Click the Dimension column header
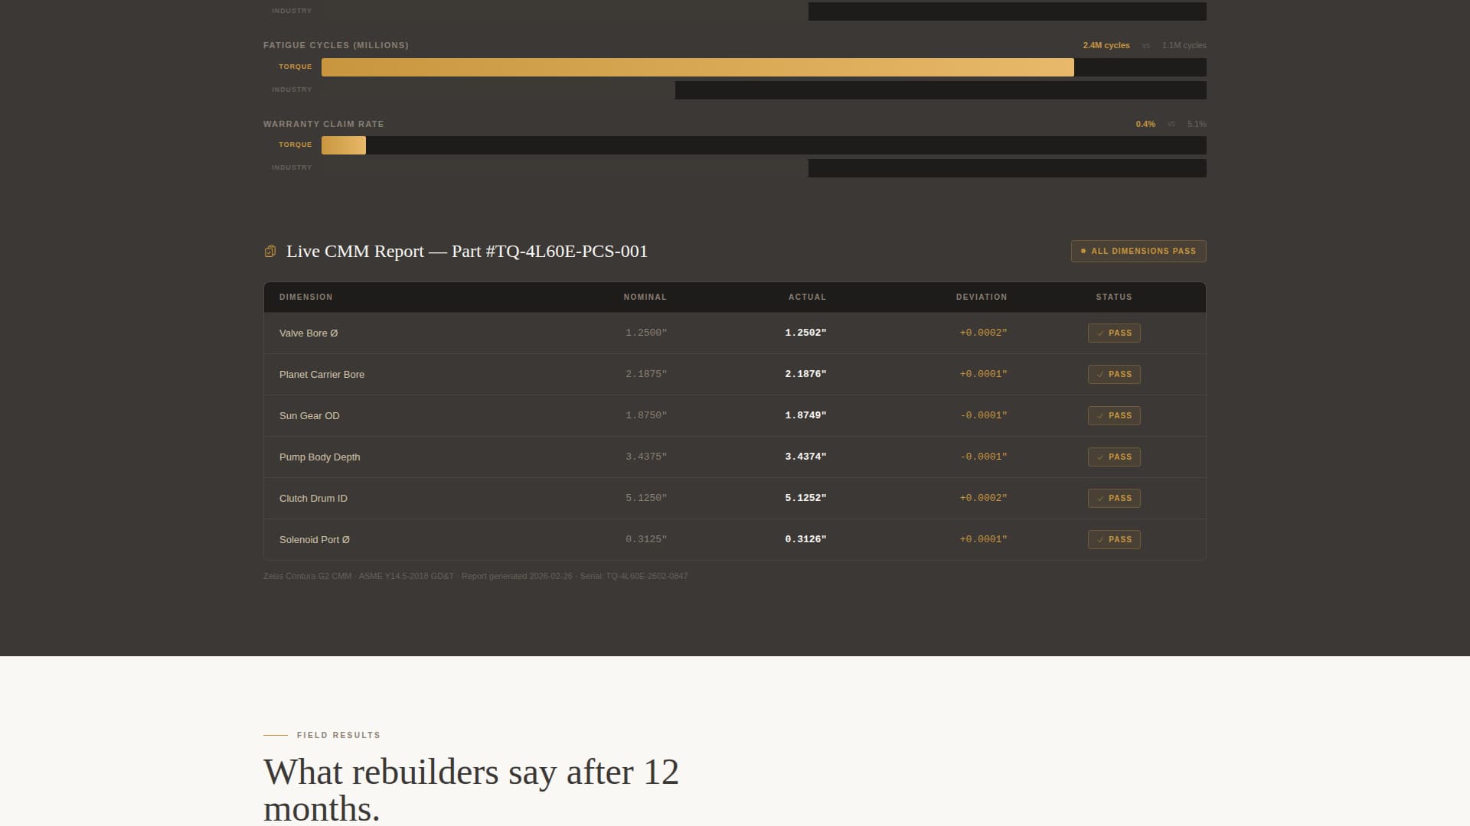This screenshot has width=1470, height=826. [x=305, y=297]
